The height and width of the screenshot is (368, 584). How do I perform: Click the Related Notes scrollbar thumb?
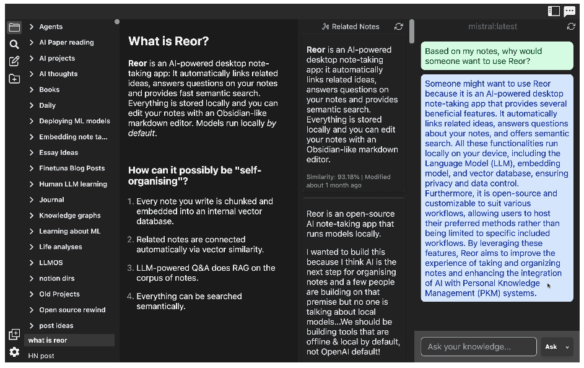pyautogui.click(x=412, y=32)
